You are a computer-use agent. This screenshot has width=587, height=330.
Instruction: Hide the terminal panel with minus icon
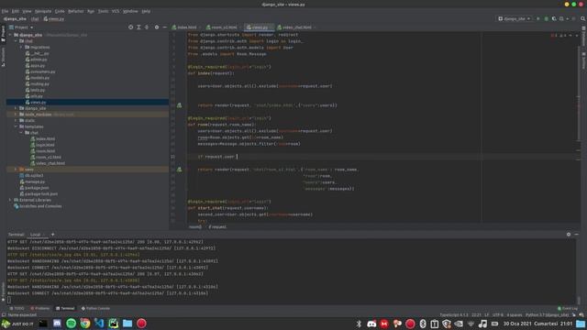pos(577,235)
